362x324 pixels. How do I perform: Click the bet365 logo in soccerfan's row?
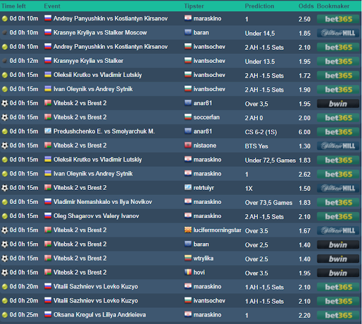(x=338, y=118)
